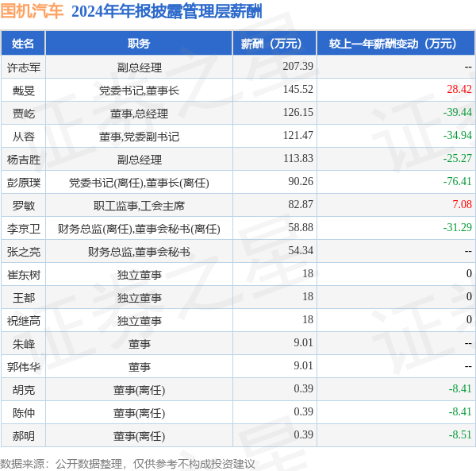
Task: Click 董事(离任) in the 郝明 row
Action: (x=140, y=436)
